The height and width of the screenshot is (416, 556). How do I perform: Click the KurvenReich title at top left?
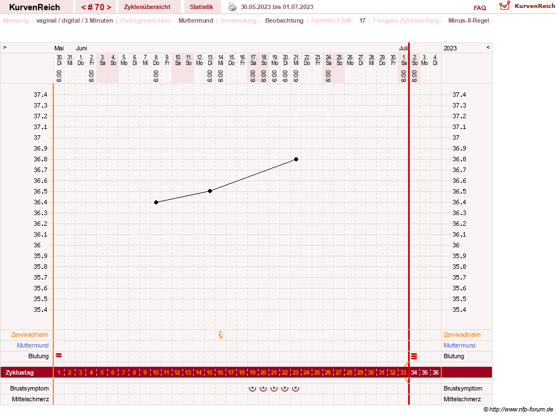pyautogui.click(x=35, y=7)
